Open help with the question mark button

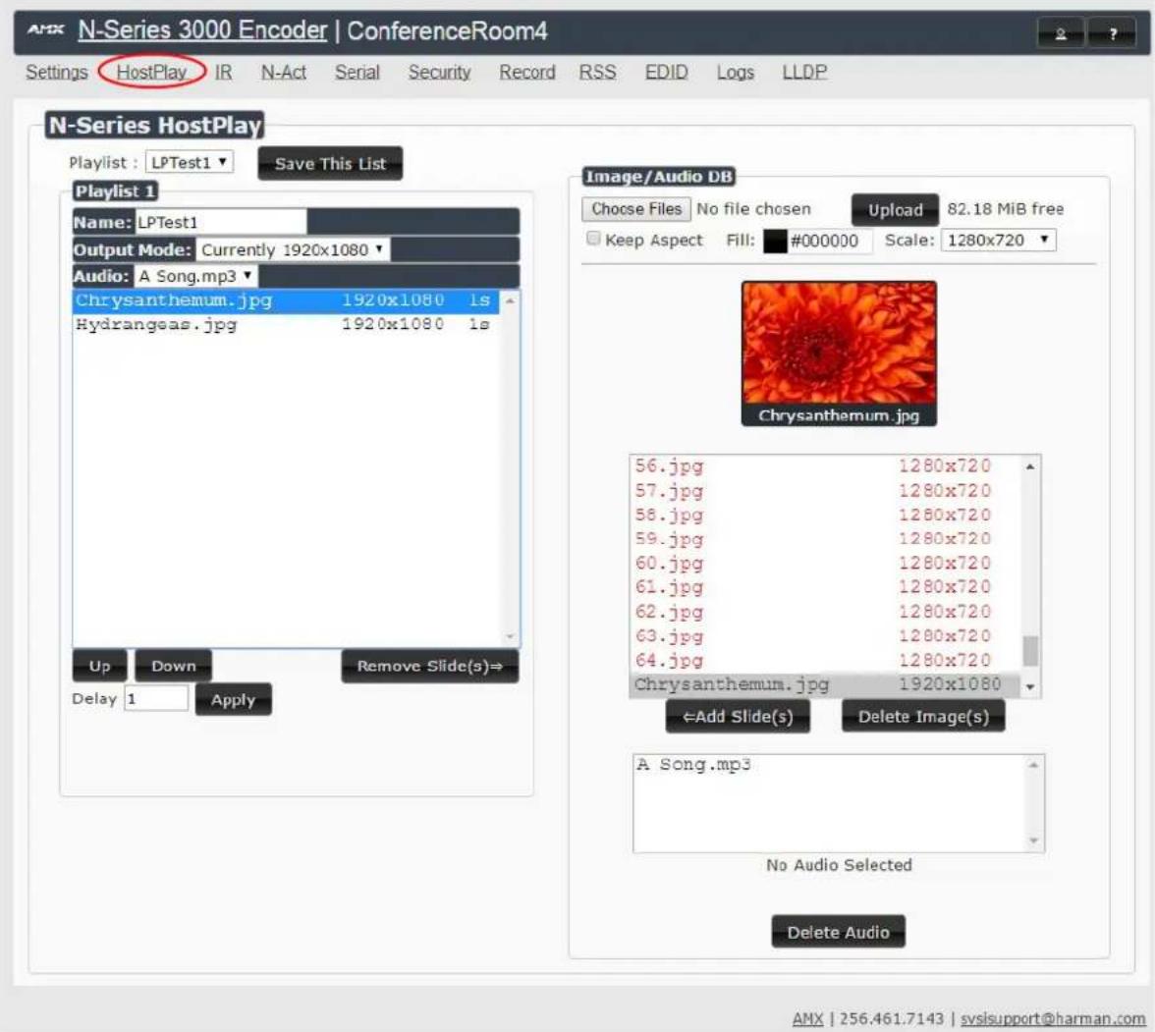pos(1112,33)
